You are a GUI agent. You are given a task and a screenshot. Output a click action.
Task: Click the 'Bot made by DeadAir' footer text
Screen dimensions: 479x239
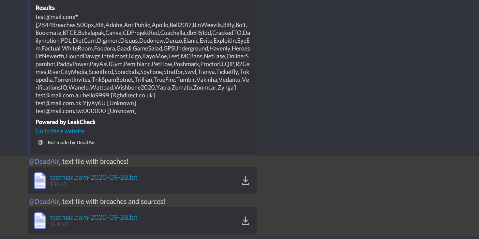click(x=71, y=143)
